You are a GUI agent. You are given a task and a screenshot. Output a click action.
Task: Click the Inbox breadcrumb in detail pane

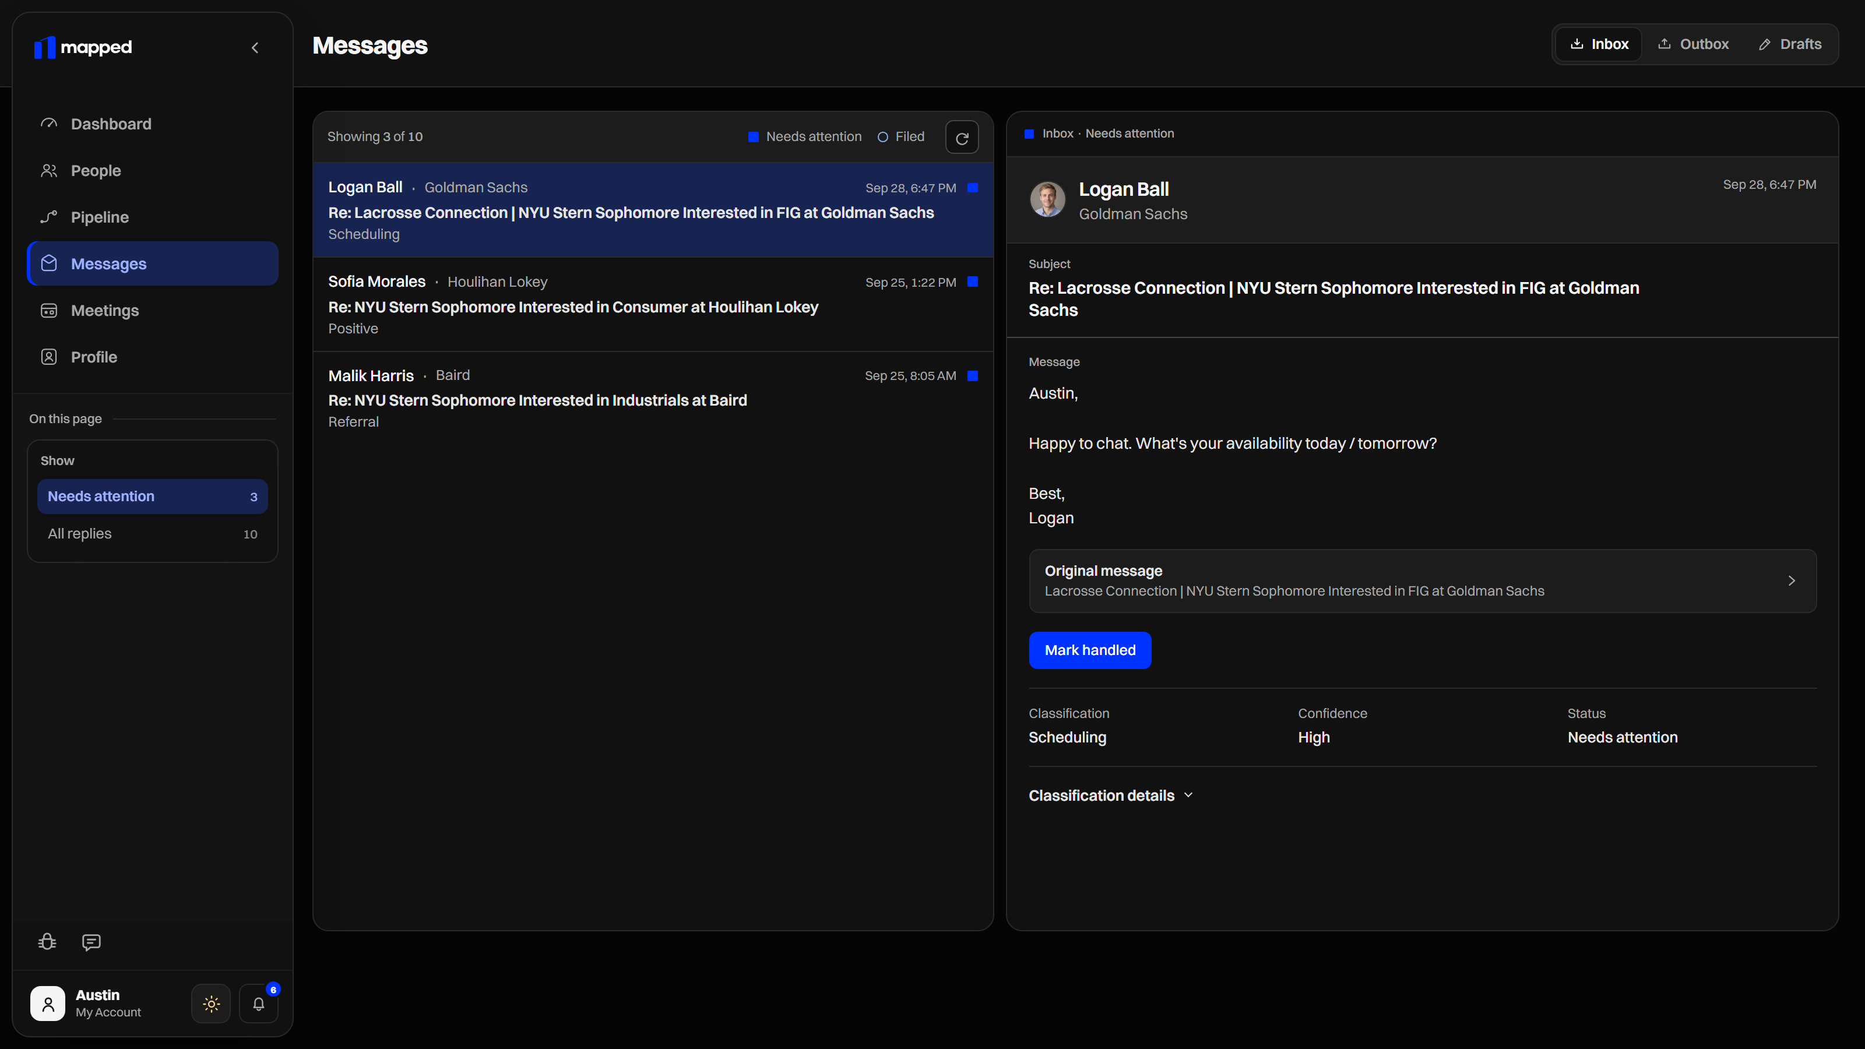(x=1058, y=134)
